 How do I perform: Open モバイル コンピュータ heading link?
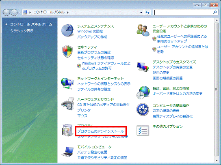tap(94, 147)
